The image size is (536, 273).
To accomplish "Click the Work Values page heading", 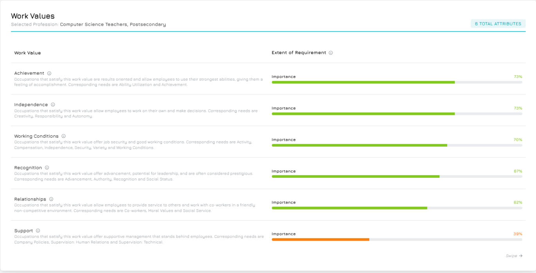I will point(33,16).
